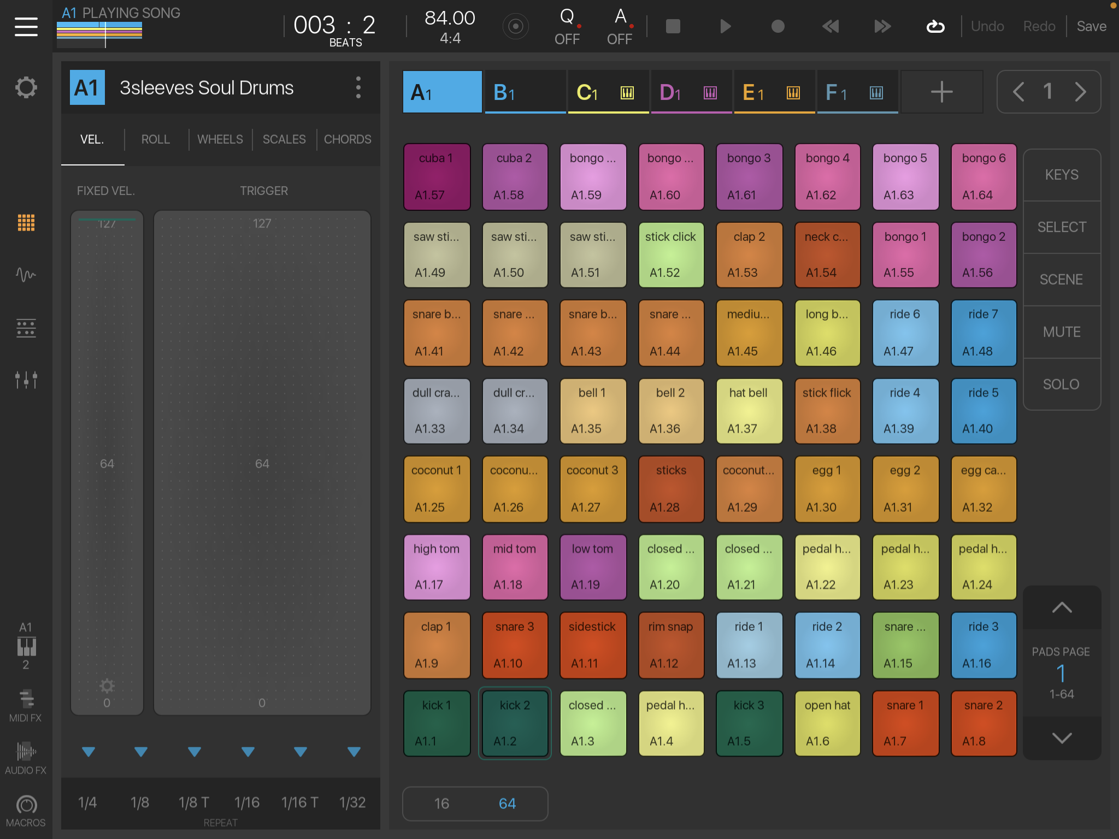Click the Undo button
Viewport: 1119px width, 839px height.
(987, 26)
